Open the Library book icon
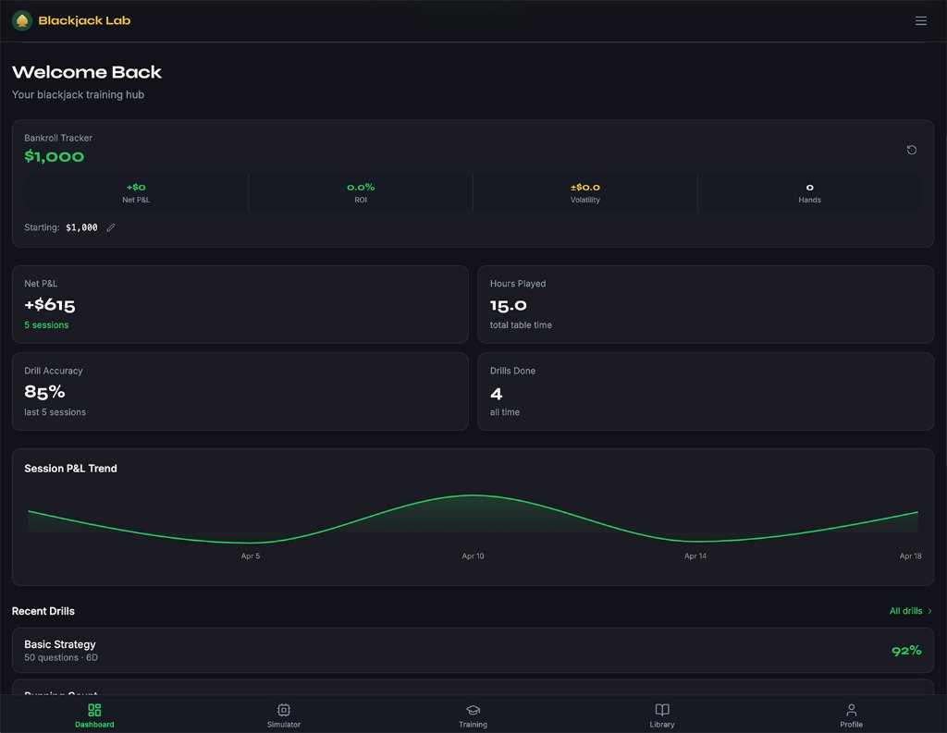 pyautogui.click(x=662, y=710)
